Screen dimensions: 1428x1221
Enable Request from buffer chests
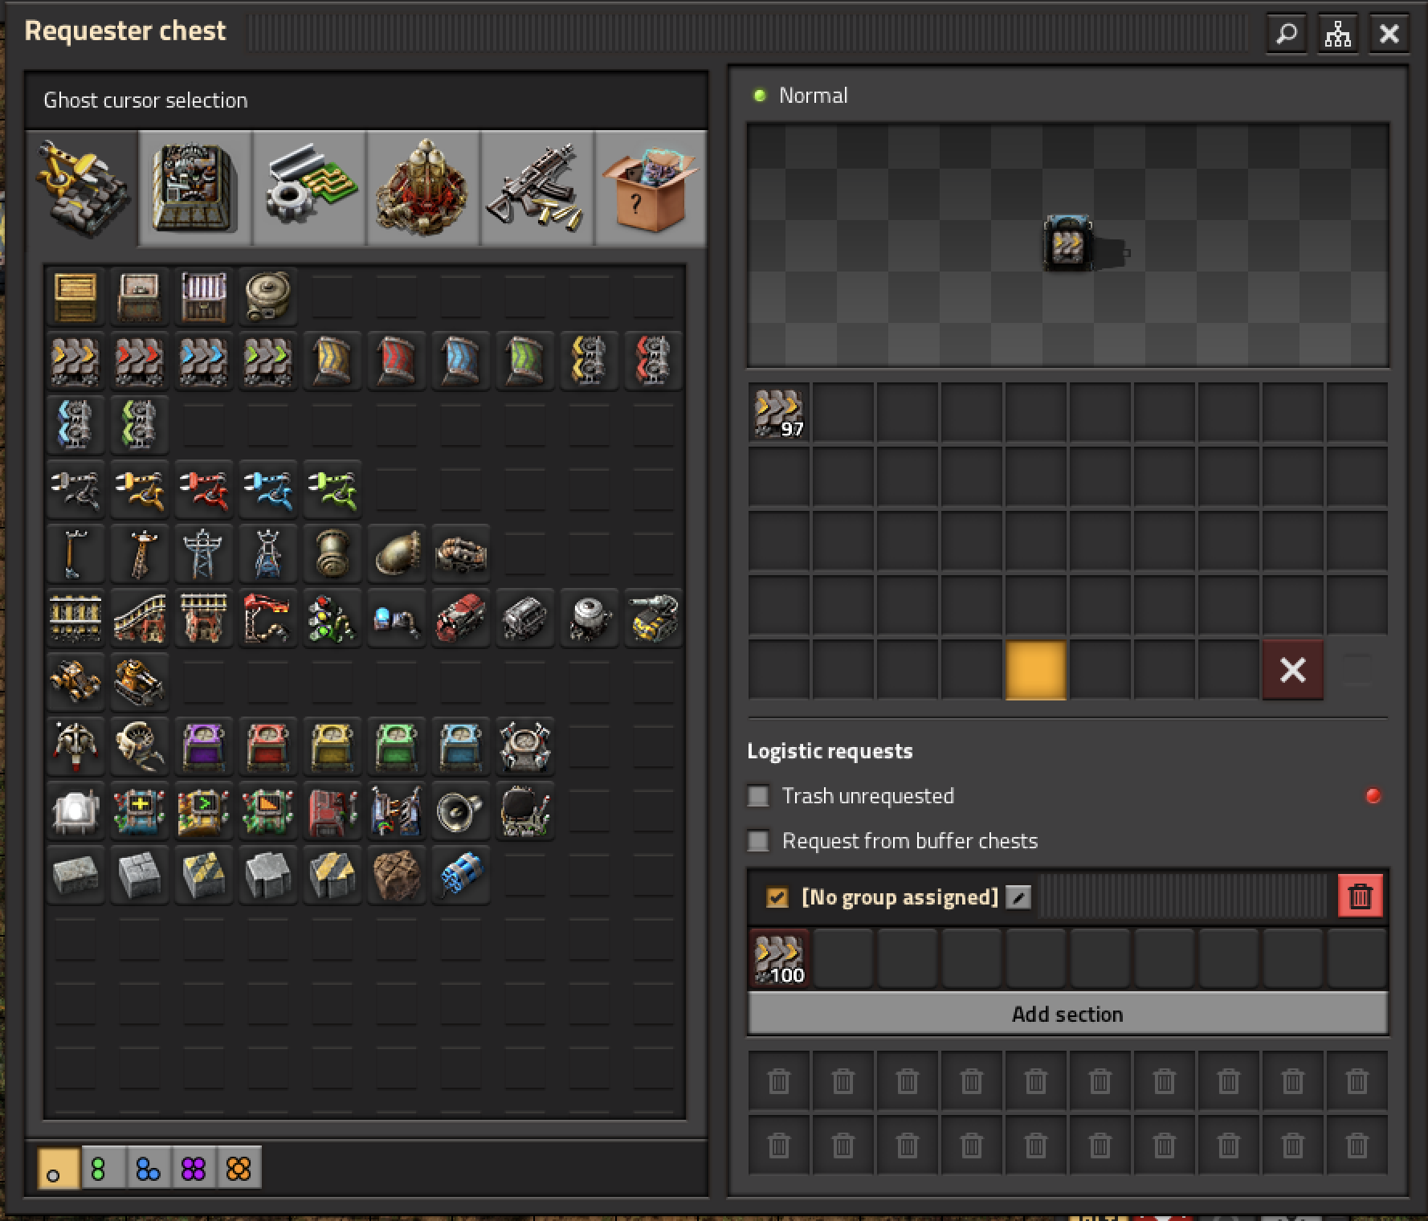coord(758,840)
